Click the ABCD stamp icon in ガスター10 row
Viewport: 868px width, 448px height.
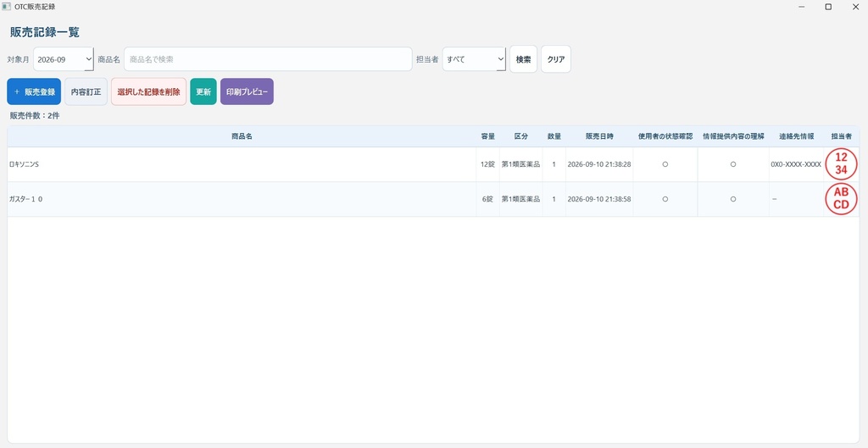(x=841, y=198)
